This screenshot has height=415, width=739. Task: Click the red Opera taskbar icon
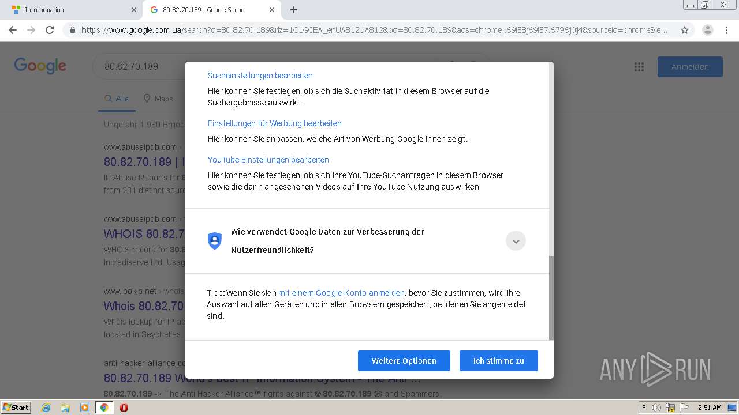(x=124, y=408)
